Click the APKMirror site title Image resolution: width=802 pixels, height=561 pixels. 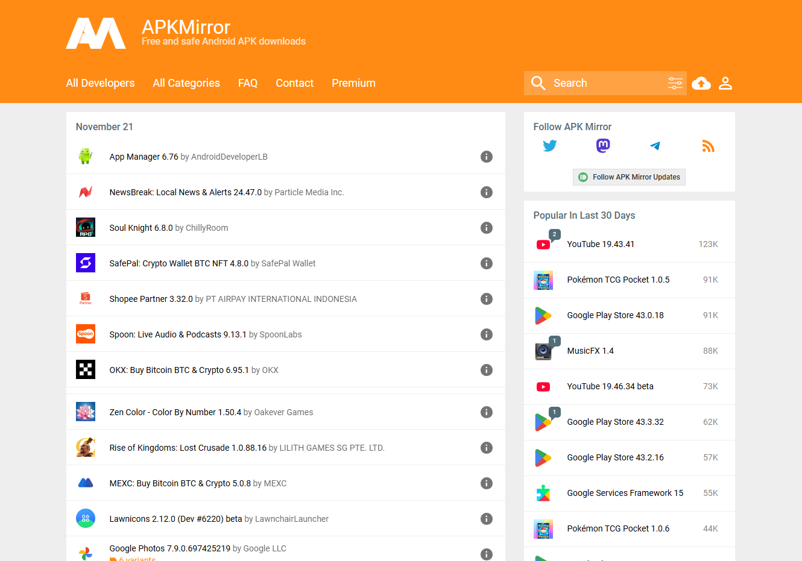point(186,27)
